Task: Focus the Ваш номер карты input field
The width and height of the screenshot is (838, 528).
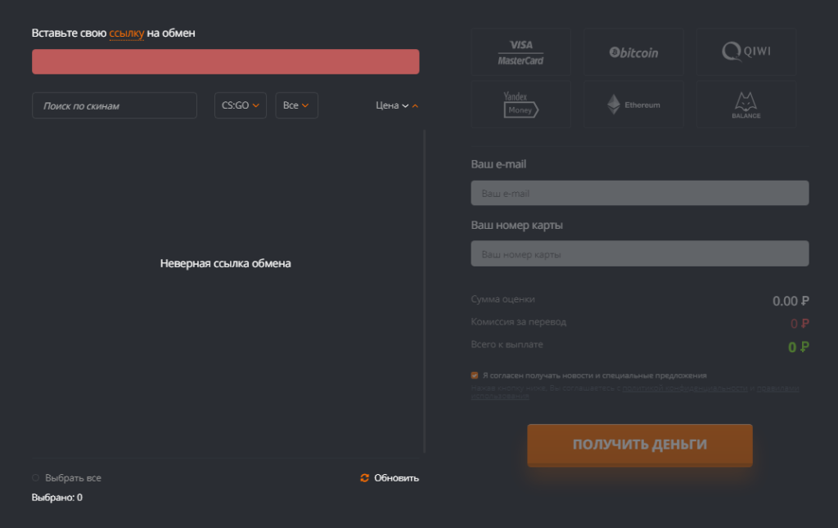Action: 640,253
